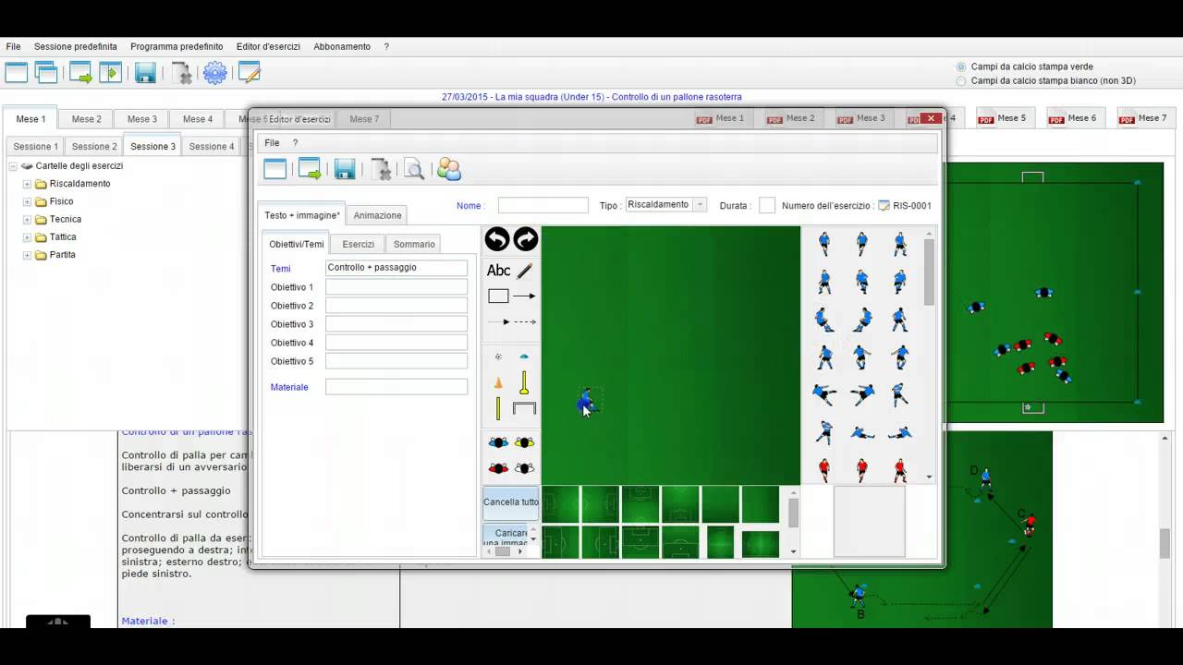Pick the red top-view player token
The height and width of the screenshot is (665, 1183).
498,468
